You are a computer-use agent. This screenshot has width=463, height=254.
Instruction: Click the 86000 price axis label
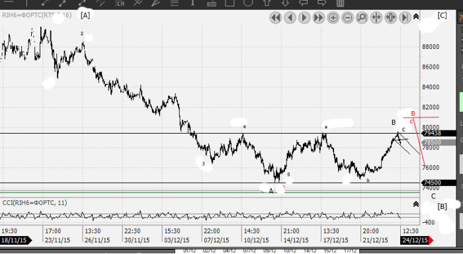point(431,67)
